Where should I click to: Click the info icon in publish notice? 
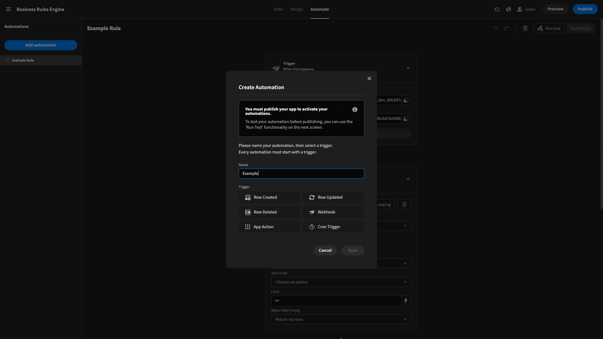pos(355,110)
